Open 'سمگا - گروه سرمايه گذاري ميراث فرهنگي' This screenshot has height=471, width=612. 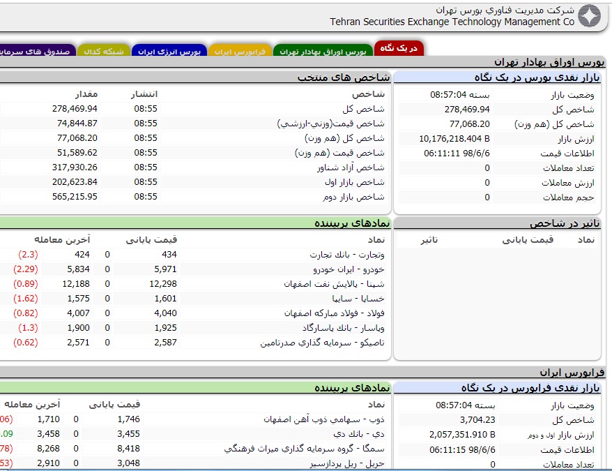click(305, 449)
